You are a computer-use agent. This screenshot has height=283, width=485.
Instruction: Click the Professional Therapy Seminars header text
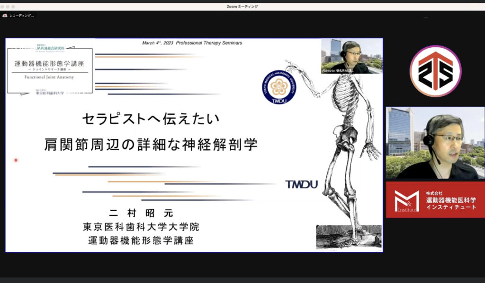[192, 43]
